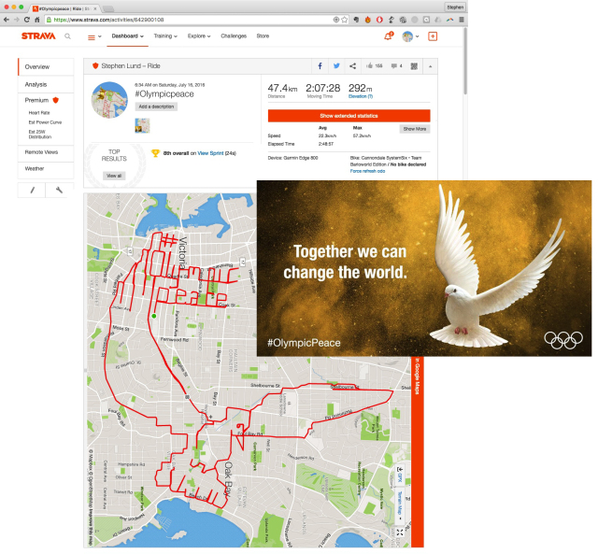
Task: Collapse activity header with up arrow
Action: pos(430,66)
